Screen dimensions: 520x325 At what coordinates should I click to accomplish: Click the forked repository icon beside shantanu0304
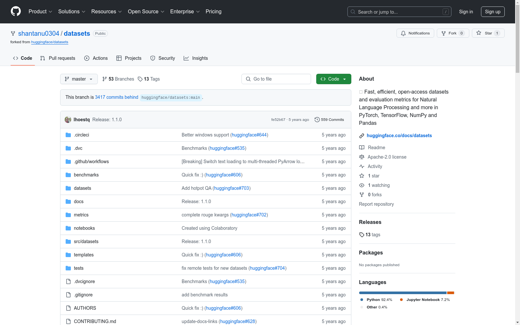[13, 33]
